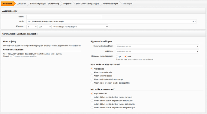
Task: Open the Dagdelen breadcrumb item
Action: point(67,4)
